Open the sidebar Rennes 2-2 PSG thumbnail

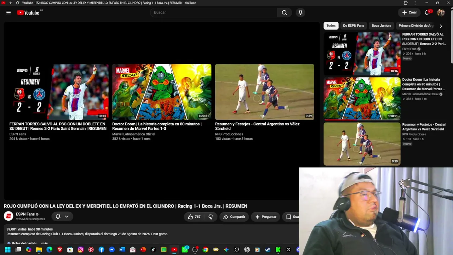[x=362, y=54]
